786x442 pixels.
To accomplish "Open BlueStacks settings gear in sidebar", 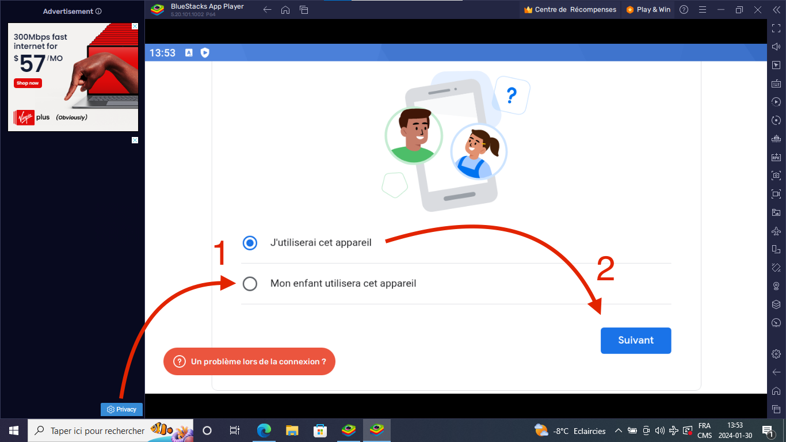I will (776, 353).
